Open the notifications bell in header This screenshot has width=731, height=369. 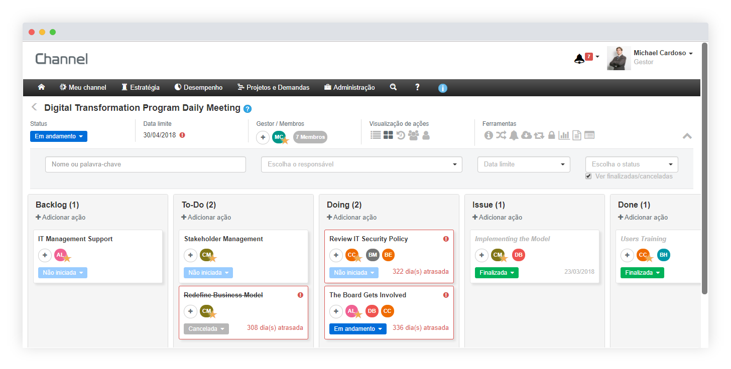tap(579, 59)
